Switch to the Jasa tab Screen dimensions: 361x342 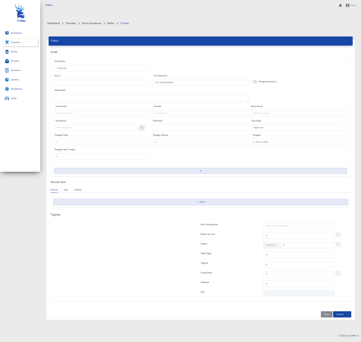point(66,190)
